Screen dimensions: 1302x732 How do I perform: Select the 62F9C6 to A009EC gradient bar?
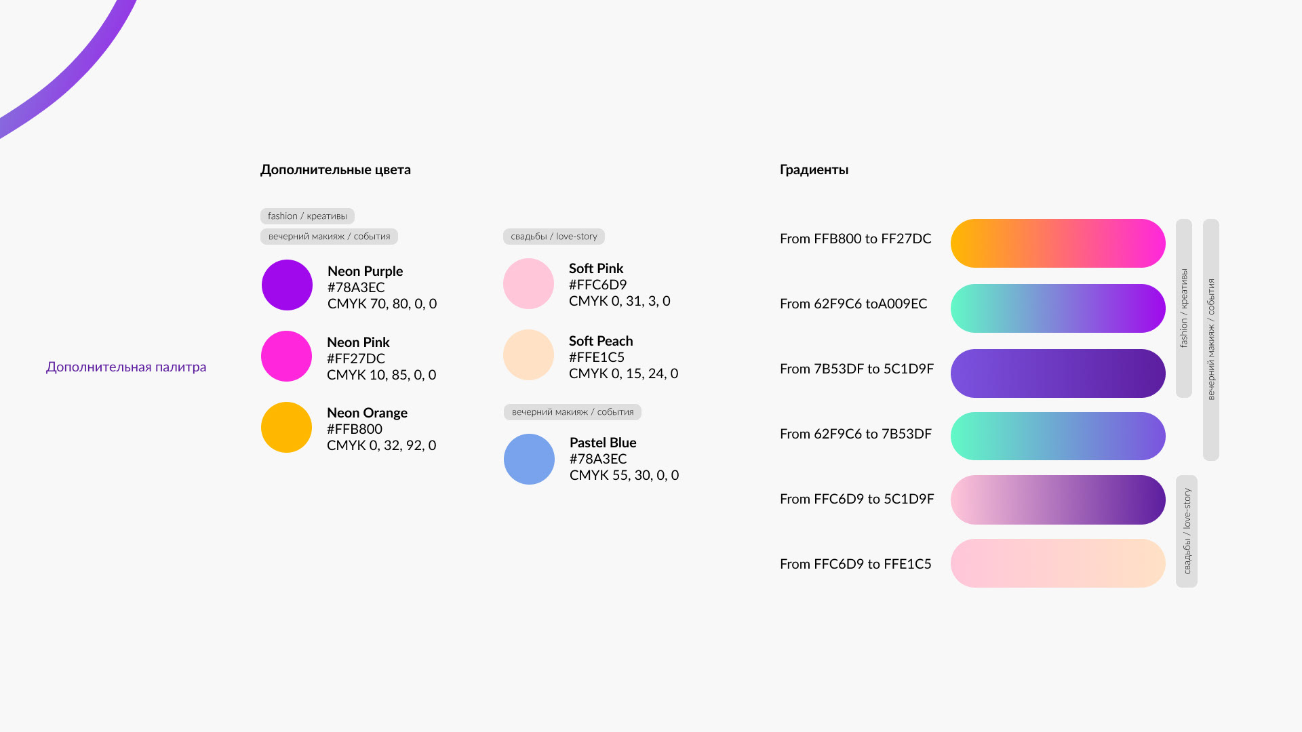point(1058,308)
